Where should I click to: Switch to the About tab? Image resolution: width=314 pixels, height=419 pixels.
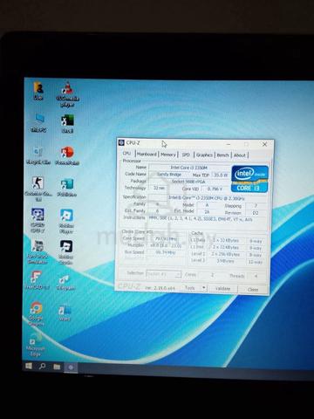(x=240, y=155)
